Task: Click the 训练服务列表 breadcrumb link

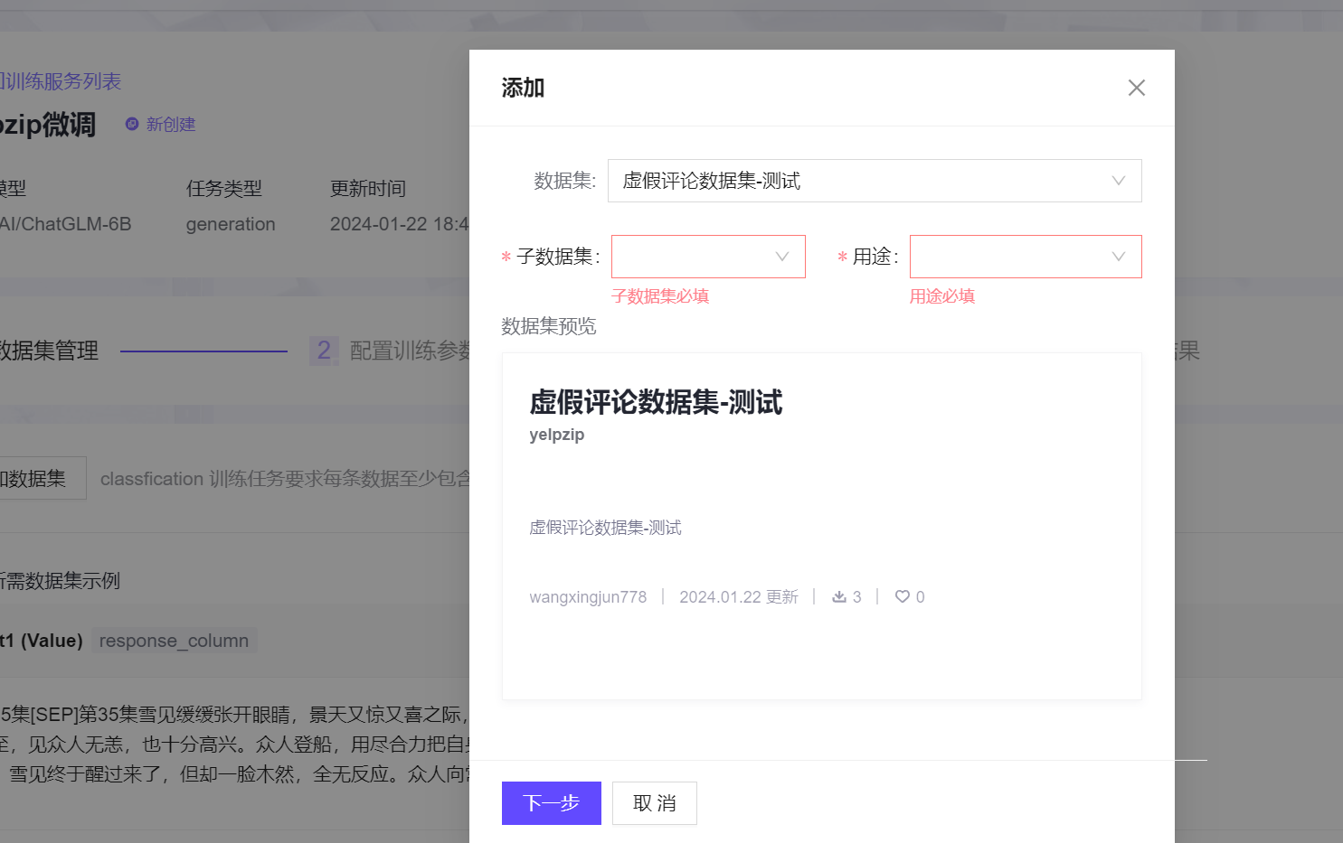Action: tap(61, 81)
